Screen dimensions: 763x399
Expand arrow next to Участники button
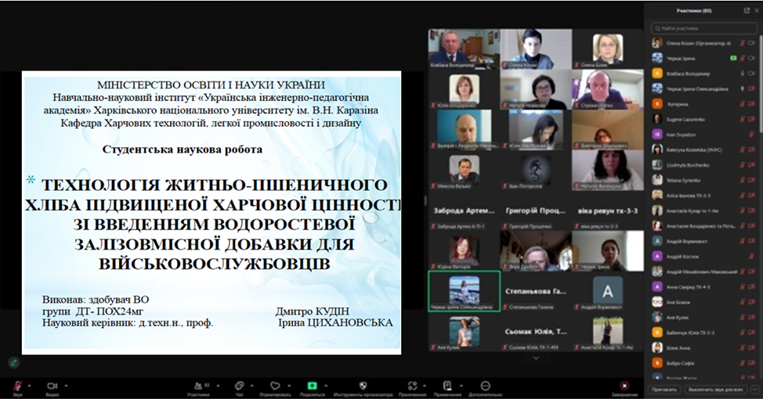tap(218, 386)
